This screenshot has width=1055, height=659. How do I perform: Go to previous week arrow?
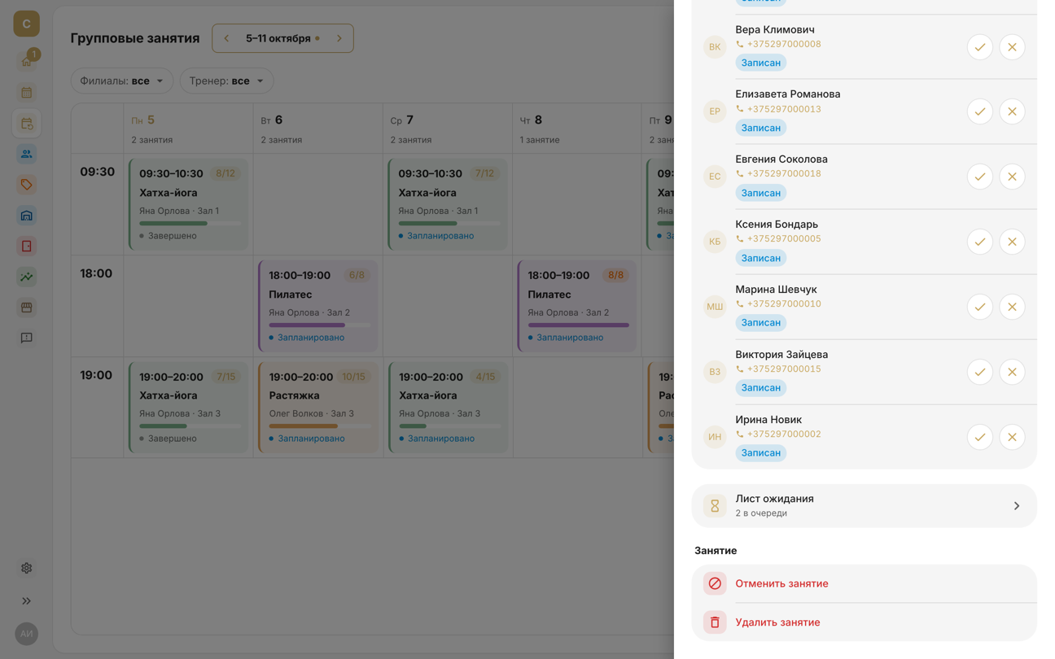tap(226, 38)
